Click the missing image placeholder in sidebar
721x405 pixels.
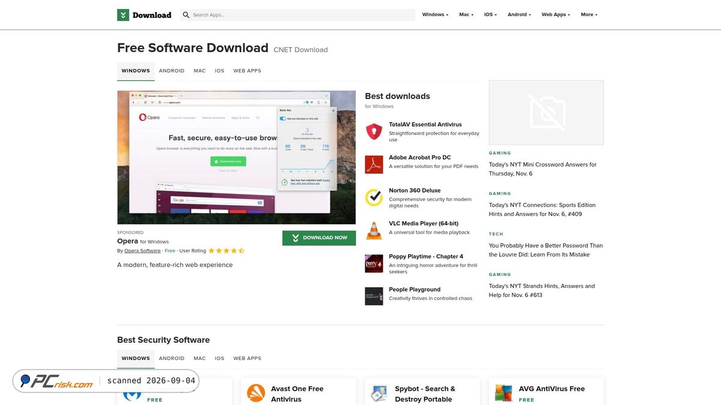[546, 113]
